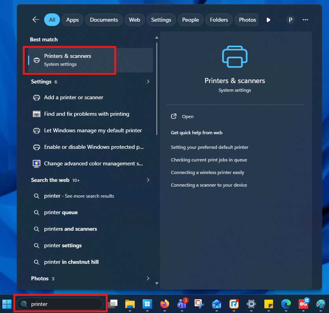Open the orange R app on taskbar

point(234,304)
